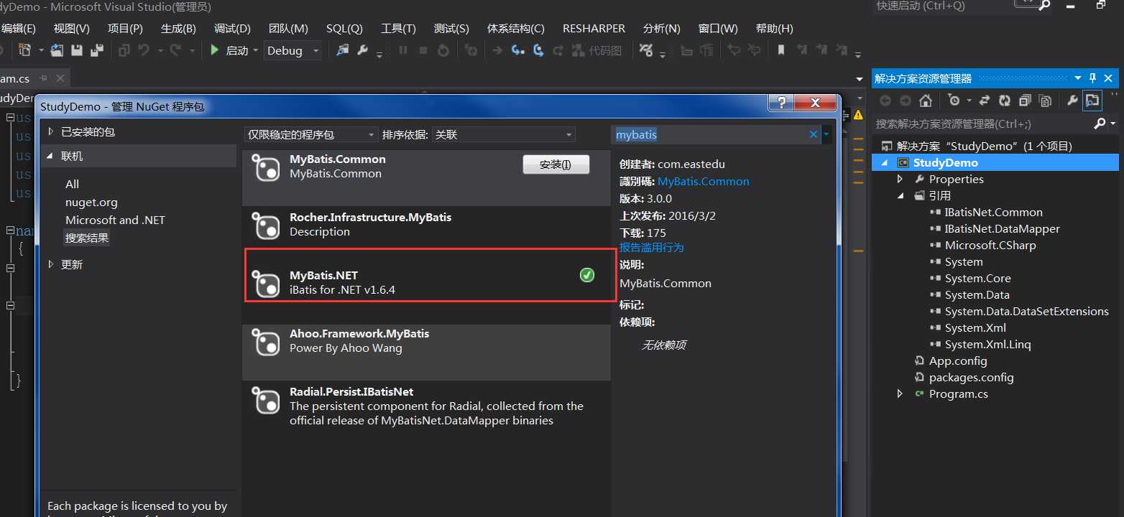Click the Collapse All icon in Solution Explorer

pos(1025,101)
